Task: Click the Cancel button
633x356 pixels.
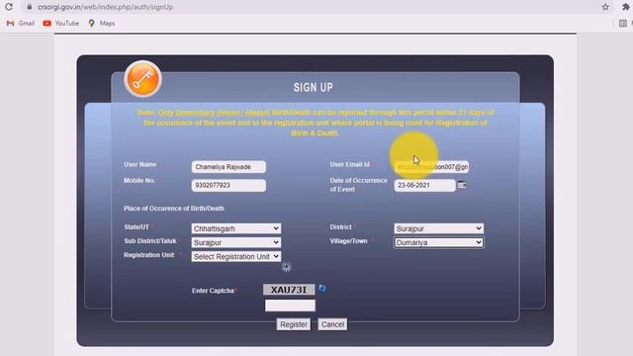Action: click(332, 324)
